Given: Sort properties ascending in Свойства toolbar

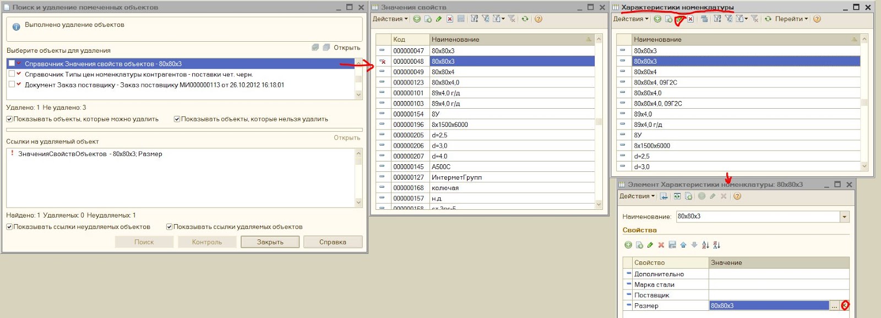Looking at the screenshot, I should point(705,245).
